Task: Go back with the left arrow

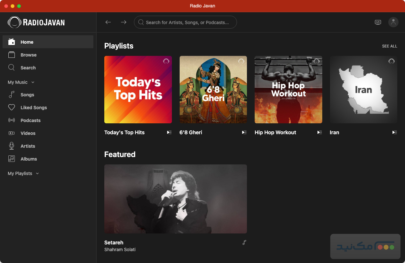Action: tap(108, 22)
